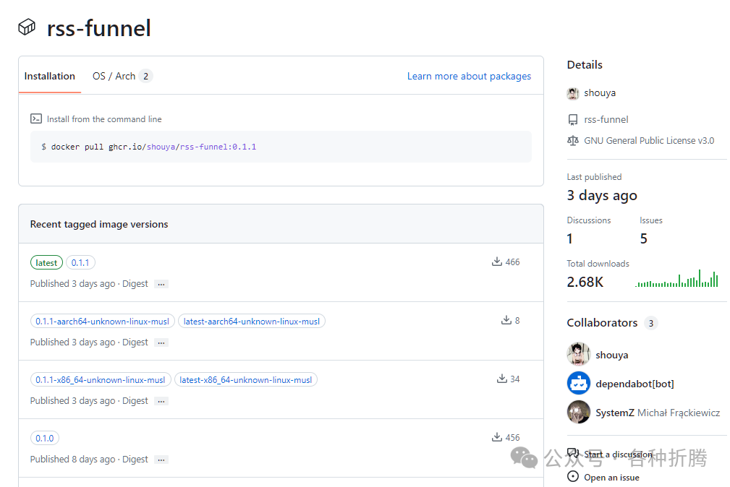This screenshot has width=730, height=487.
Task: Click the "3 days ago" last published value
Action: tap(601, 195)
